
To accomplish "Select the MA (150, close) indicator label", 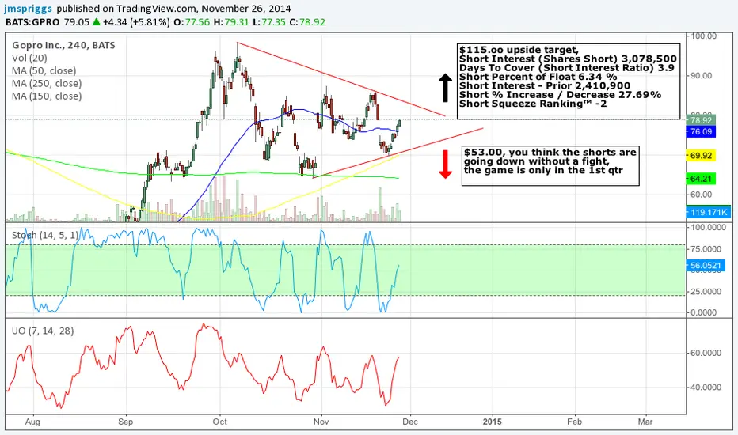I will [x=47, y=96].
